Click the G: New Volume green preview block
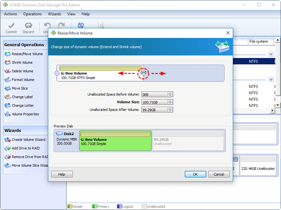This screenshot has height=210, width=281. point(115,141)
